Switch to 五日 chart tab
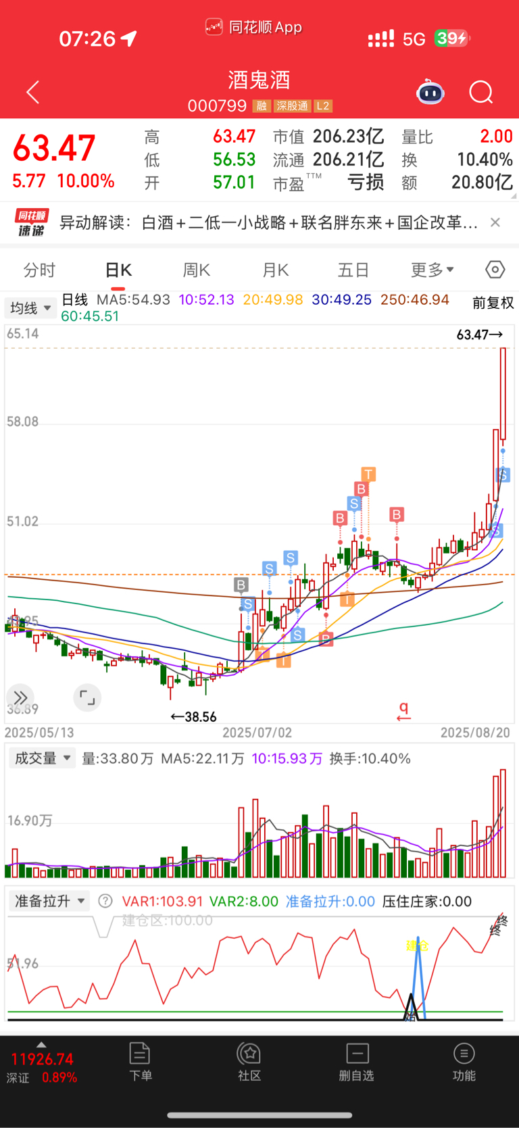The height and width of the screenshot is (1128, 519). tap(353, 270)
